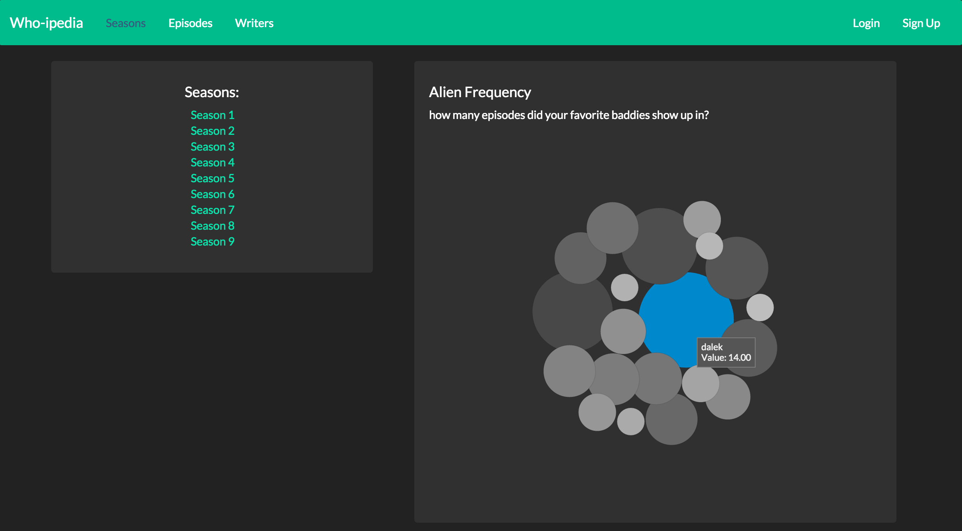Open the Episodes nav tab
The height and width of the screenshot is (531, 962).
pyautogui.click(x=190, y=23)
